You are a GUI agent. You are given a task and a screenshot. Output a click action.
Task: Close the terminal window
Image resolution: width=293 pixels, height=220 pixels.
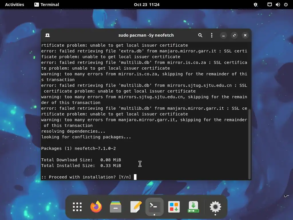click(245, 35)
